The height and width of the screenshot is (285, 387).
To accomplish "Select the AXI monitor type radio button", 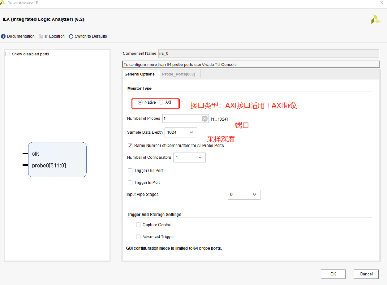I will pos(161,103).
